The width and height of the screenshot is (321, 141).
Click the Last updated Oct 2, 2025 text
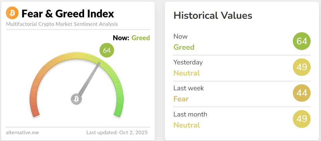(118, 132)
